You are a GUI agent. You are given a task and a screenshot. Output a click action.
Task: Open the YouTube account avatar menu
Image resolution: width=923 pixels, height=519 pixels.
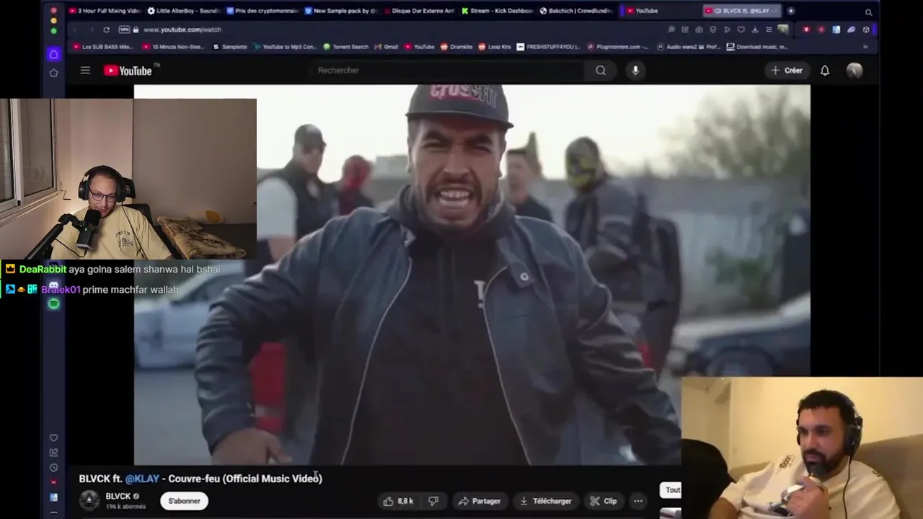[x=854, y=70]
